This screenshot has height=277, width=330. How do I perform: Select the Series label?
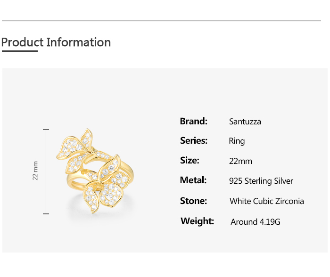tap(194, 140)
